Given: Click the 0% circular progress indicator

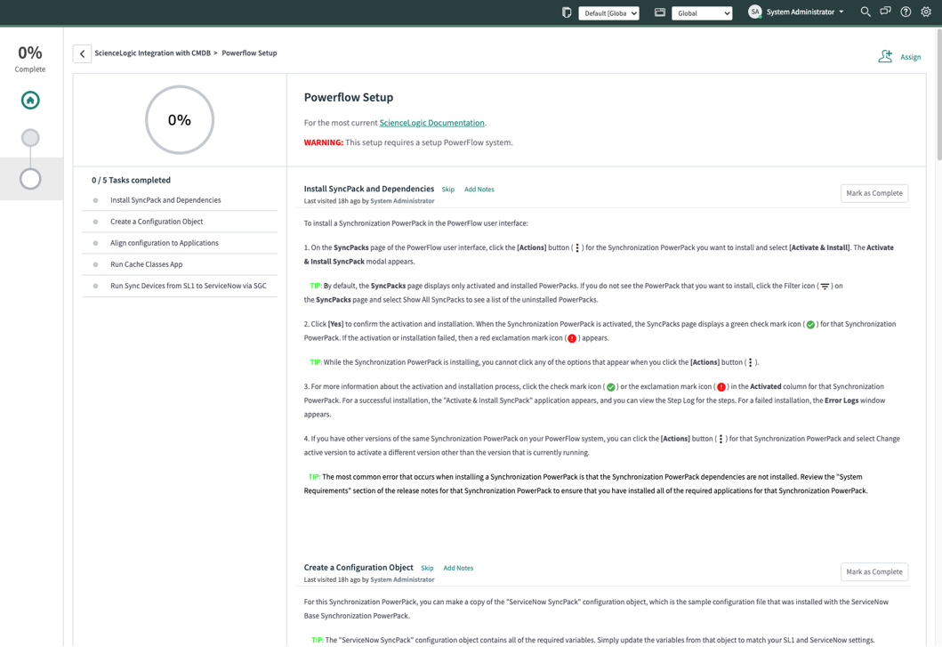Looking at the screenshot, I should [x=180, y=119].
